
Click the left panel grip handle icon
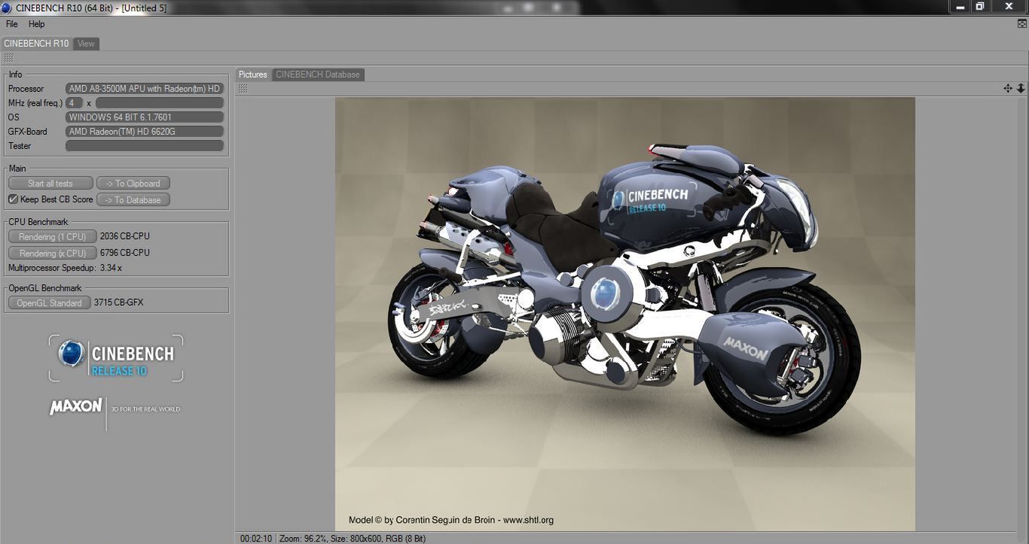8,58
